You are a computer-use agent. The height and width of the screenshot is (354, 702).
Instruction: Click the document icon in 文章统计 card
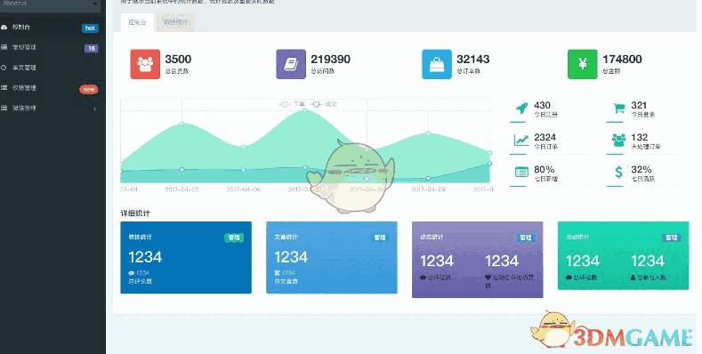(277, 272)
